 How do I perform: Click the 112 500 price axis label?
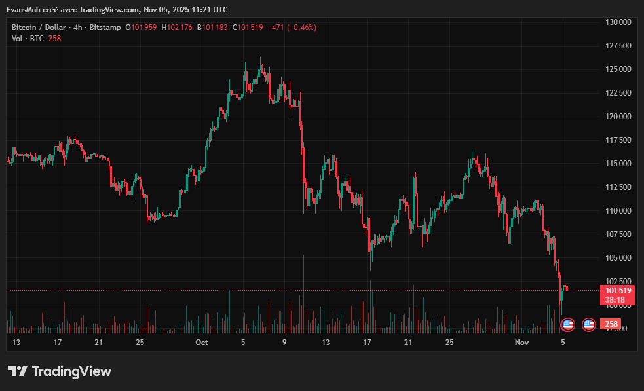pos(618,187)
